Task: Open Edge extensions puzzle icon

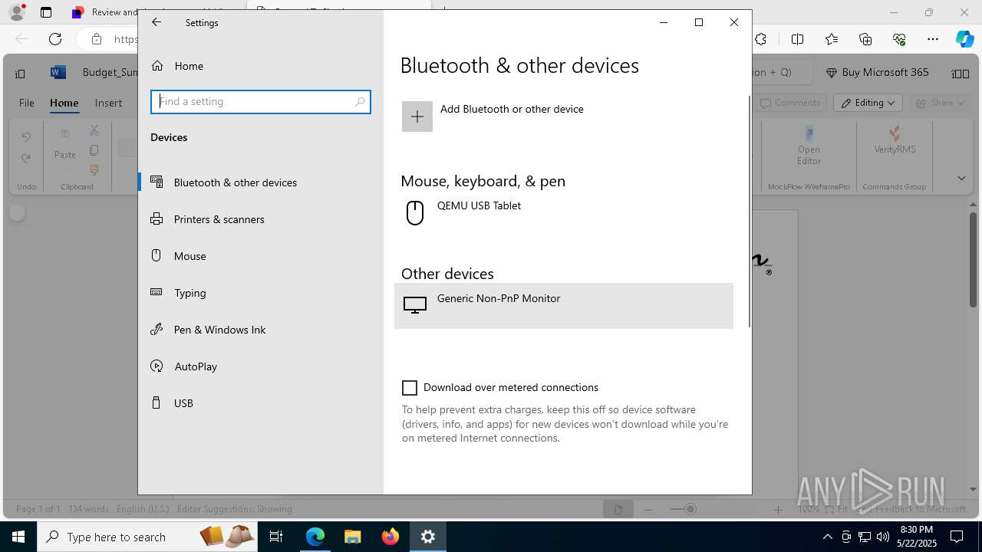Action: [760, 39]
